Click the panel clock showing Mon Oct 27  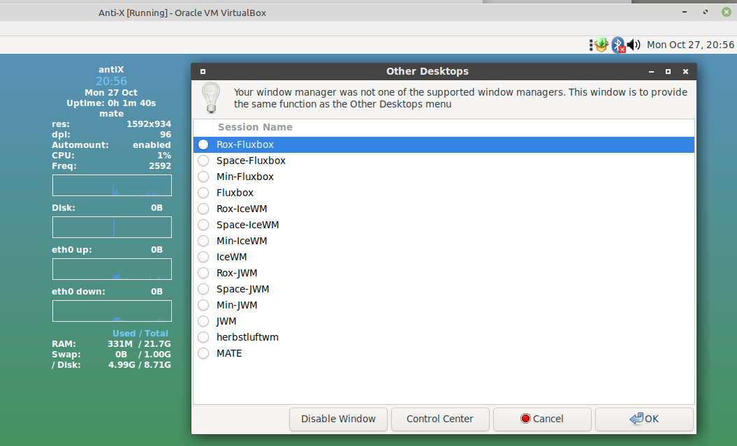[x=690, y=45]
